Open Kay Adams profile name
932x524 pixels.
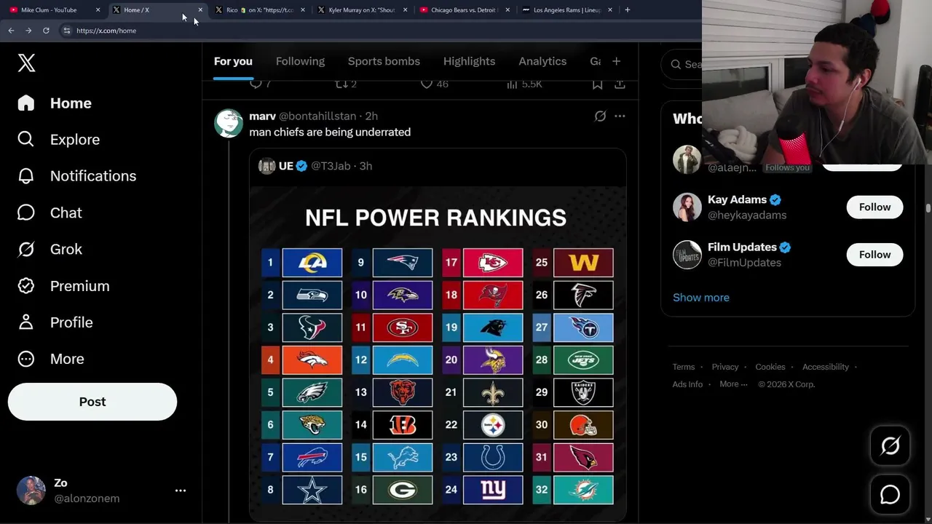click(737, 199)
